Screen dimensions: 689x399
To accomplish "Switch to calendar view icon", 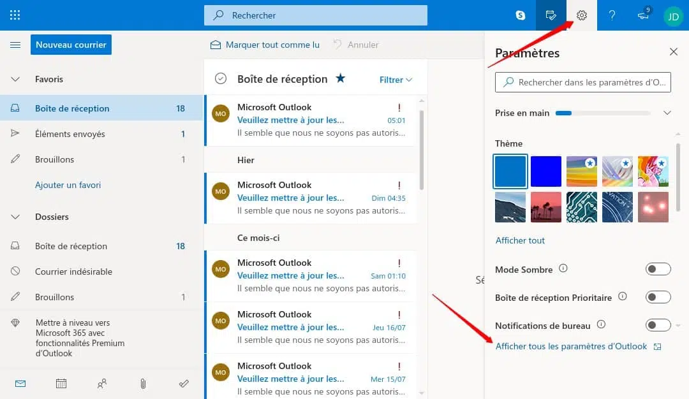I will [61, 384].
